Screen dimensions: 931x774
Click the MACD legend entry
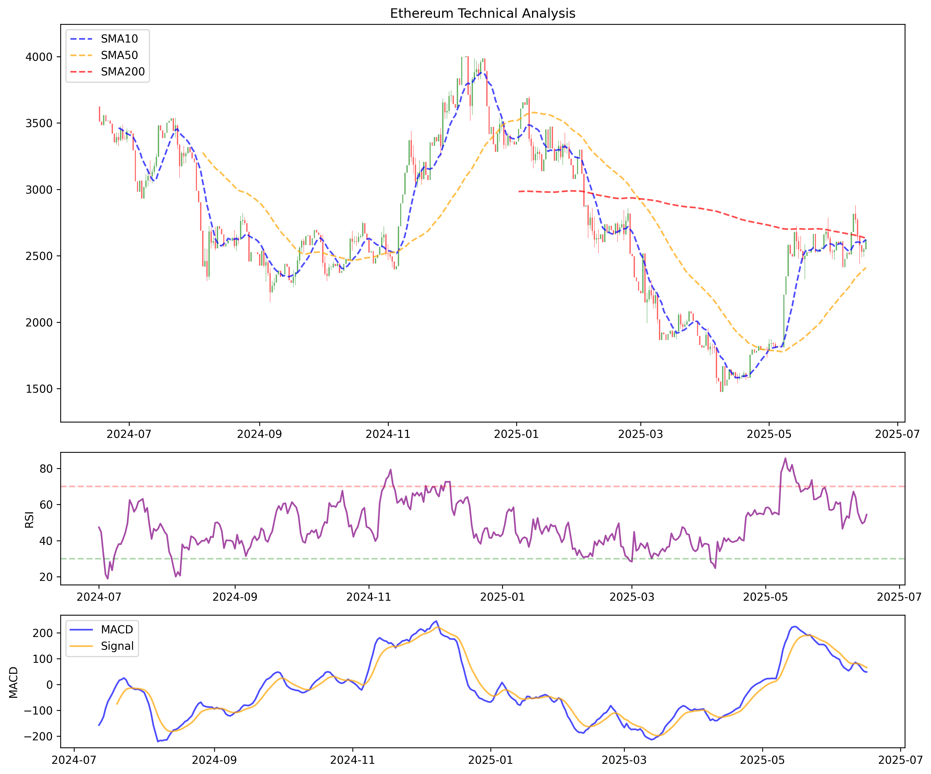117,629
